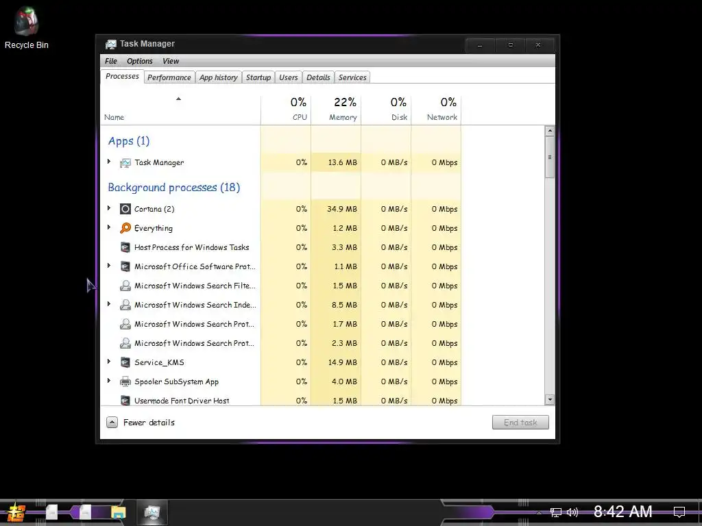The height and width of the screenshot is (526, 702).
Task: Expand the Task Manager app row
Action: coord(109,162)
